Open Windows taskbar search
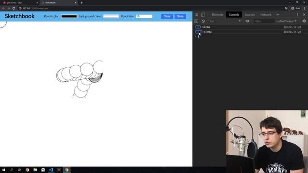 [x=12, y=170]
